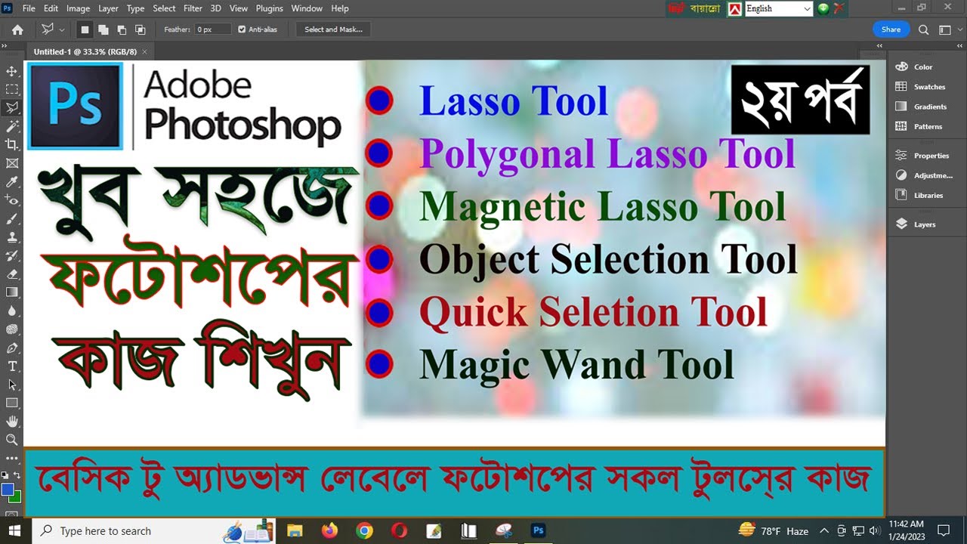Image resolution: width=967 pixels, height=544 pixels.
Task: Select the Eyedropper tool
Action: pyautogui.click(x=12, y=181)
